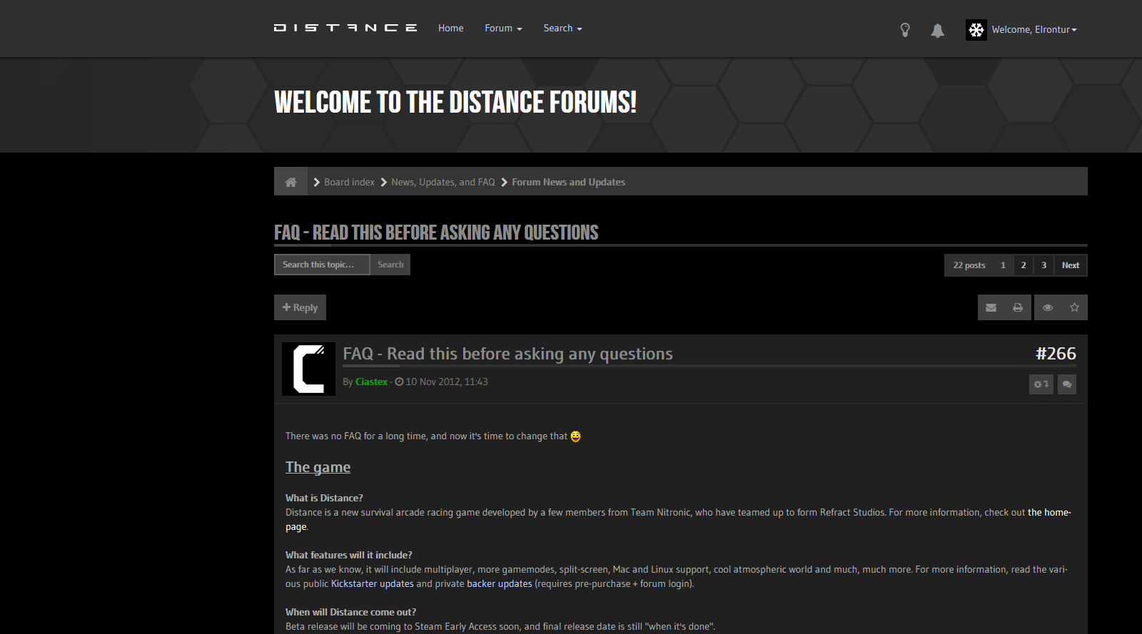
Task: Open the post tools gear icon
Action: pos(1041,384)
